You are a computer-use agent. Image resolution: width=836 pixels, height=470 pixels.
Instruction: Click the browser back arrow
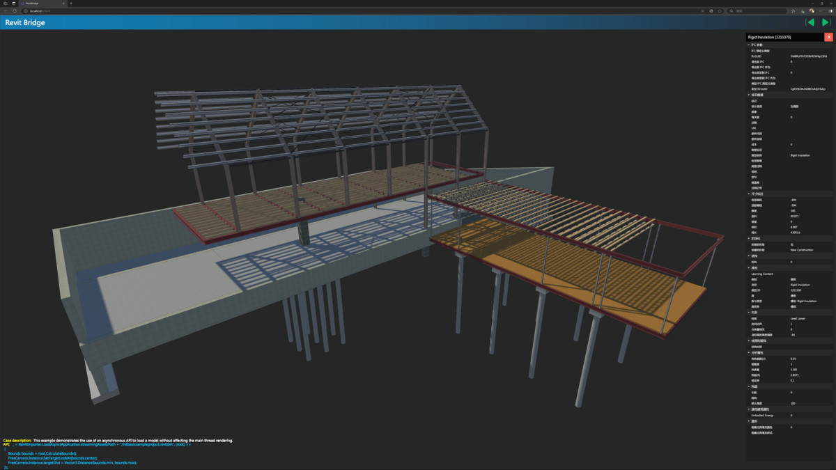pos(6,11)
